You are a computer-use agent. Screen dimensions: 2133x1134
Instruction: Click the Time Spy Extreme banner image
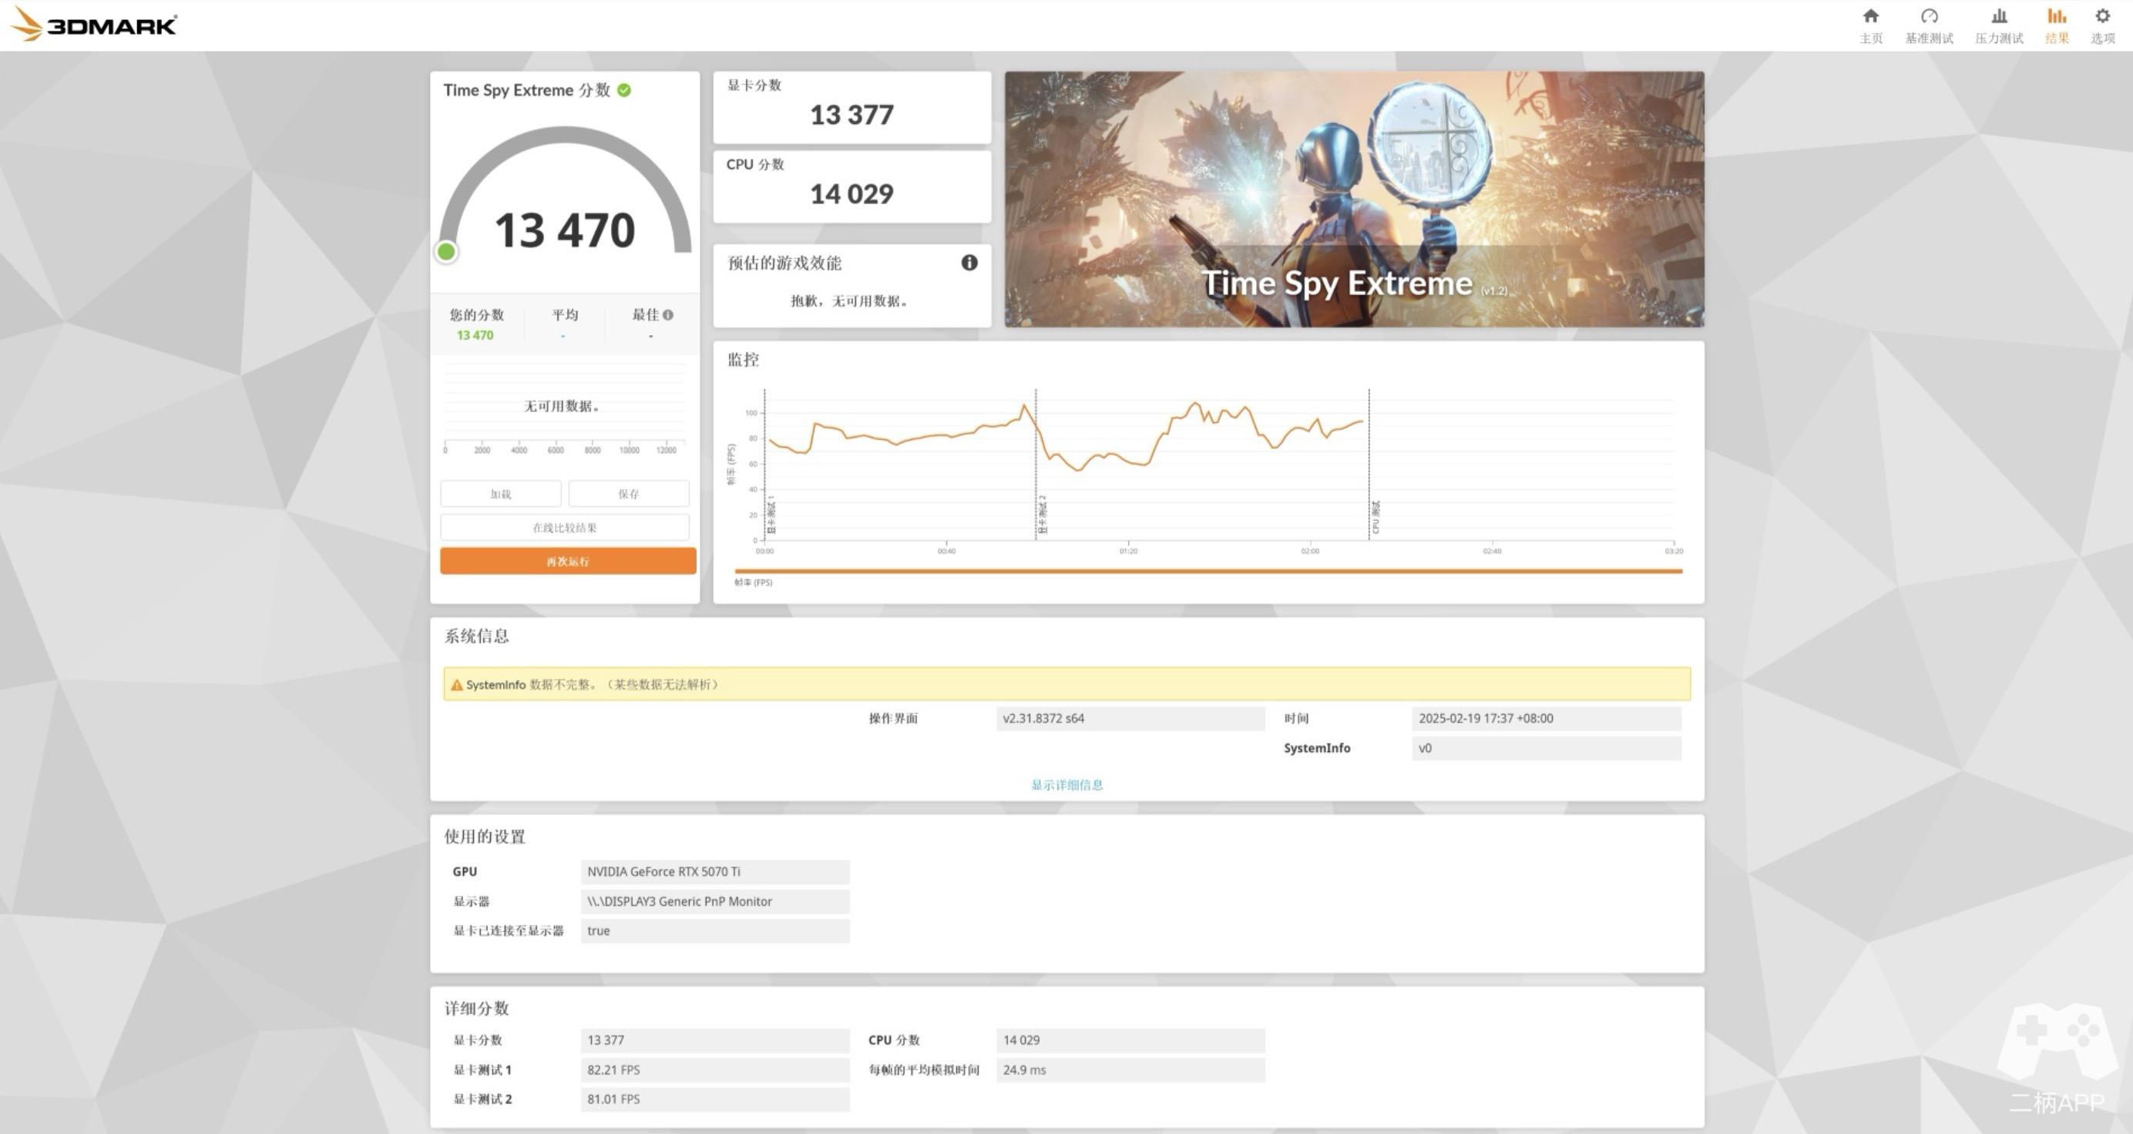coord(1354,199)
